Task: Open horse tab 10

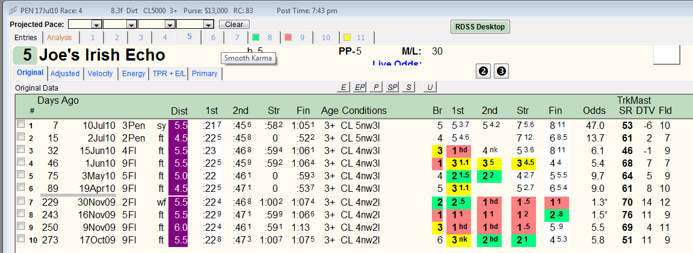Action: point(325,37)
